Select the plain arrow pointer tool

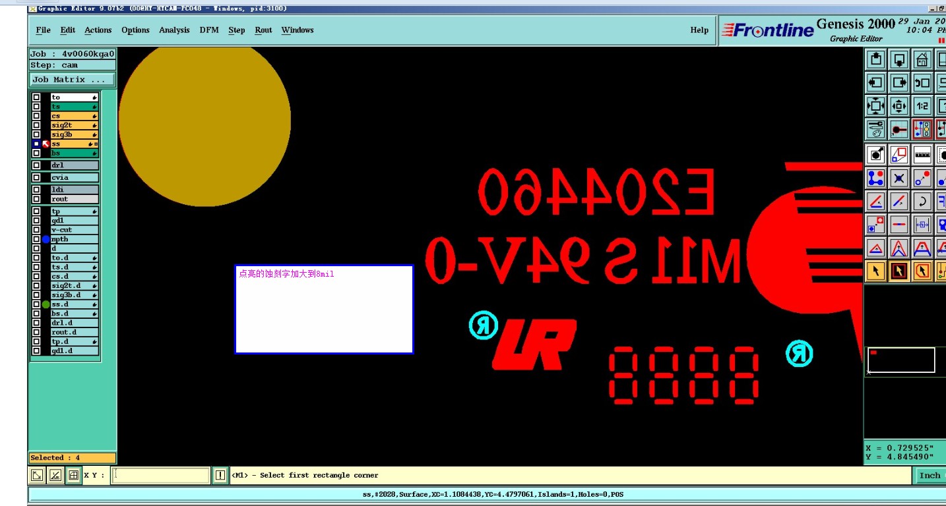[x=875, y=271]
